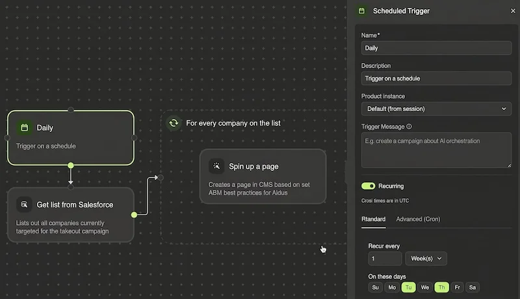The height and width of the screenshot is (299, 520).
Task: Click the right connector port of Daily node
Action: point(134,138)
